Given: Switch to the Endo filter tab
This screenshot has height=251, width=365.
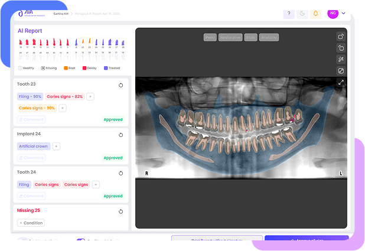Looking at the screenshot, I should click(x=250, y=37).
